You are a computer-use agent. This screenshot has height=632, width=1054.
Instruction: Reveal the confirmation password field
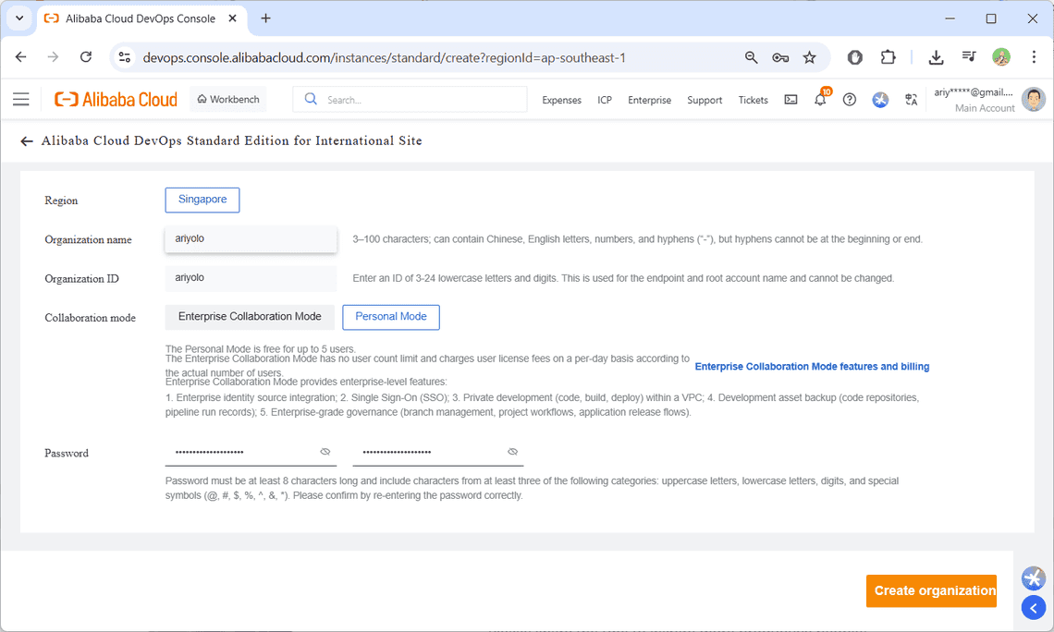512,452
